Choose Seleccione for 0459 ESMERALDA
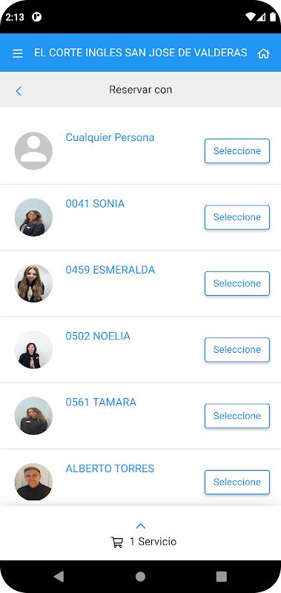 (237, 283)
